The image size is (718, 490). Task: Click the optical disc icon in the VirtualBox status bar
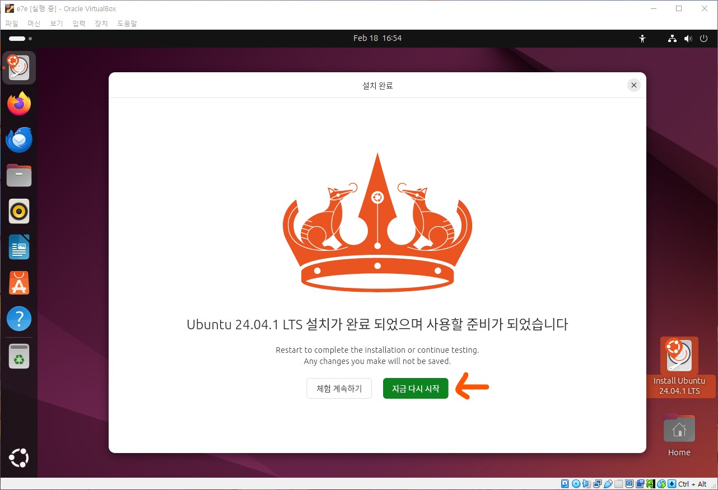tap(576, 484)
